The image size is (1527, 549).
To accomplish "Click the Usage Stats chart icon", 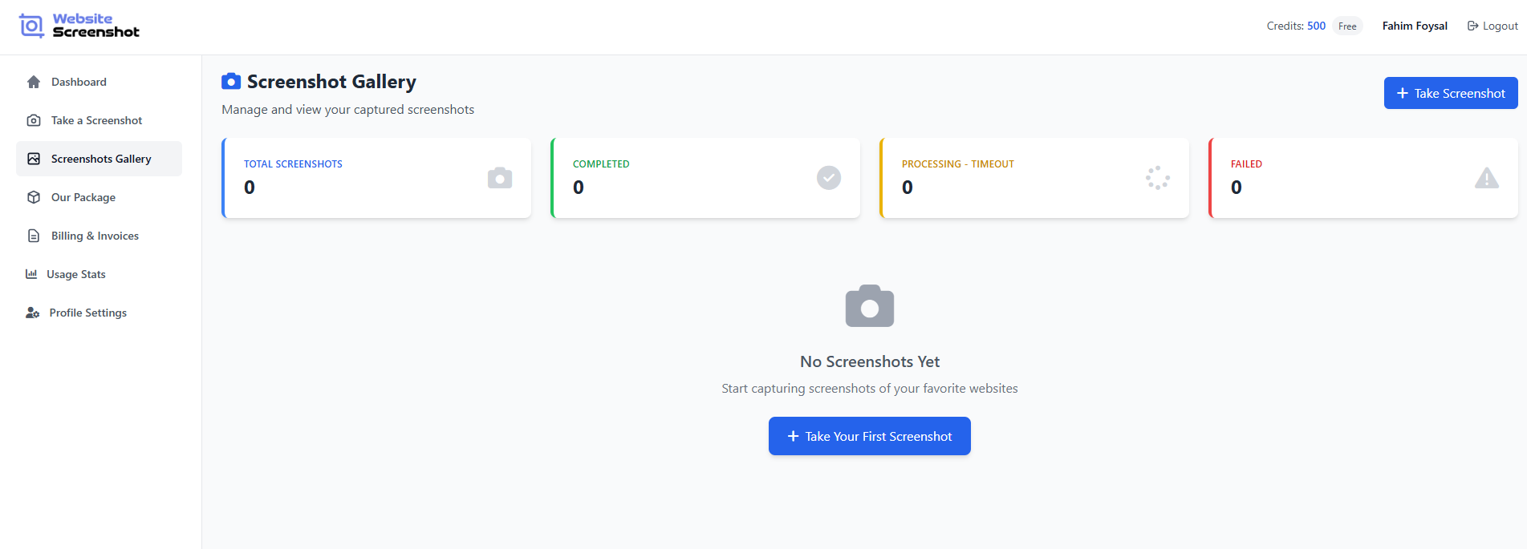I will pyautogui.click(x=30, y=274).
